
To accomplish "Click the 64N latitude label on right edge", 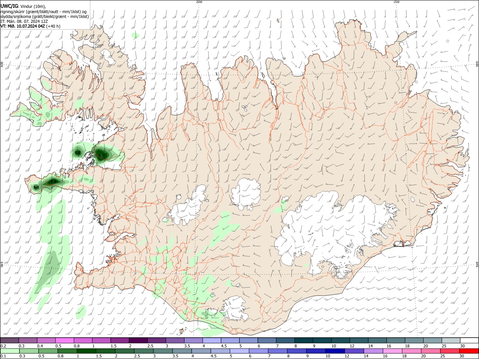I will 477,264.
